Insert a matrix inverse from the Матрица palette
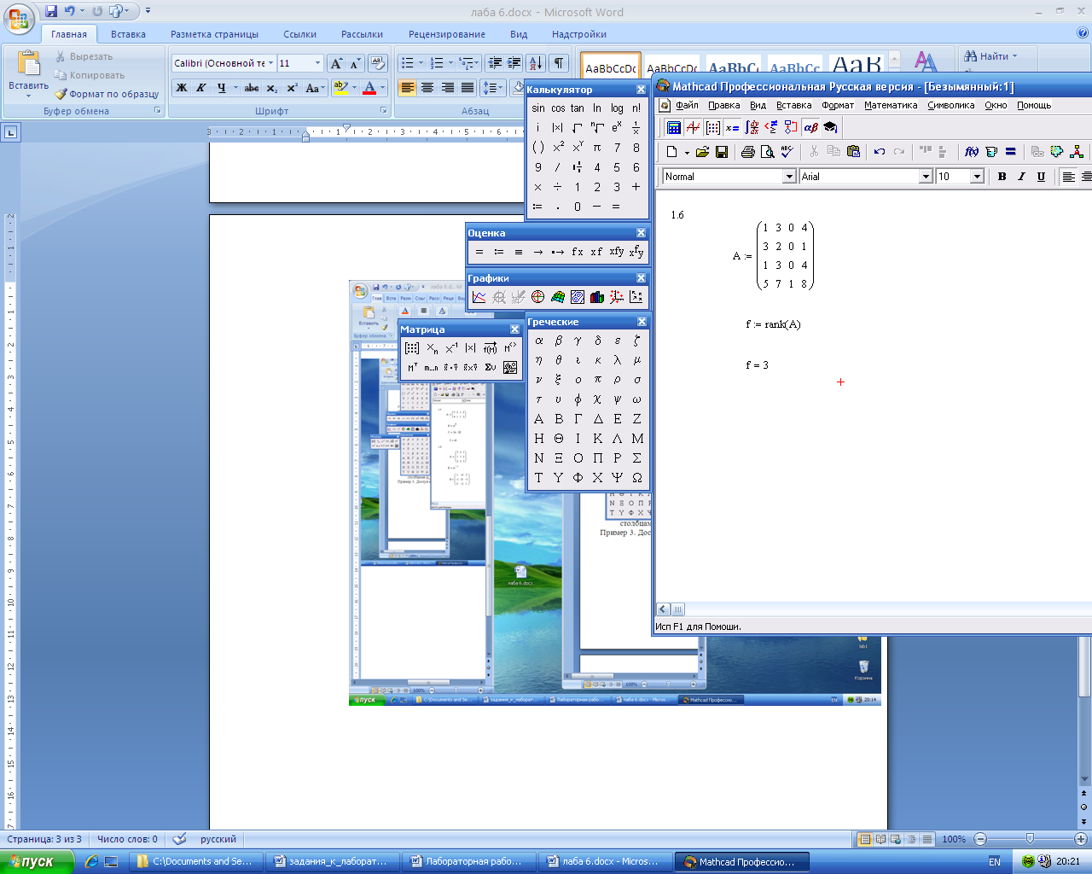Screen dimensions: 1092x874 (x=451, y=347)
